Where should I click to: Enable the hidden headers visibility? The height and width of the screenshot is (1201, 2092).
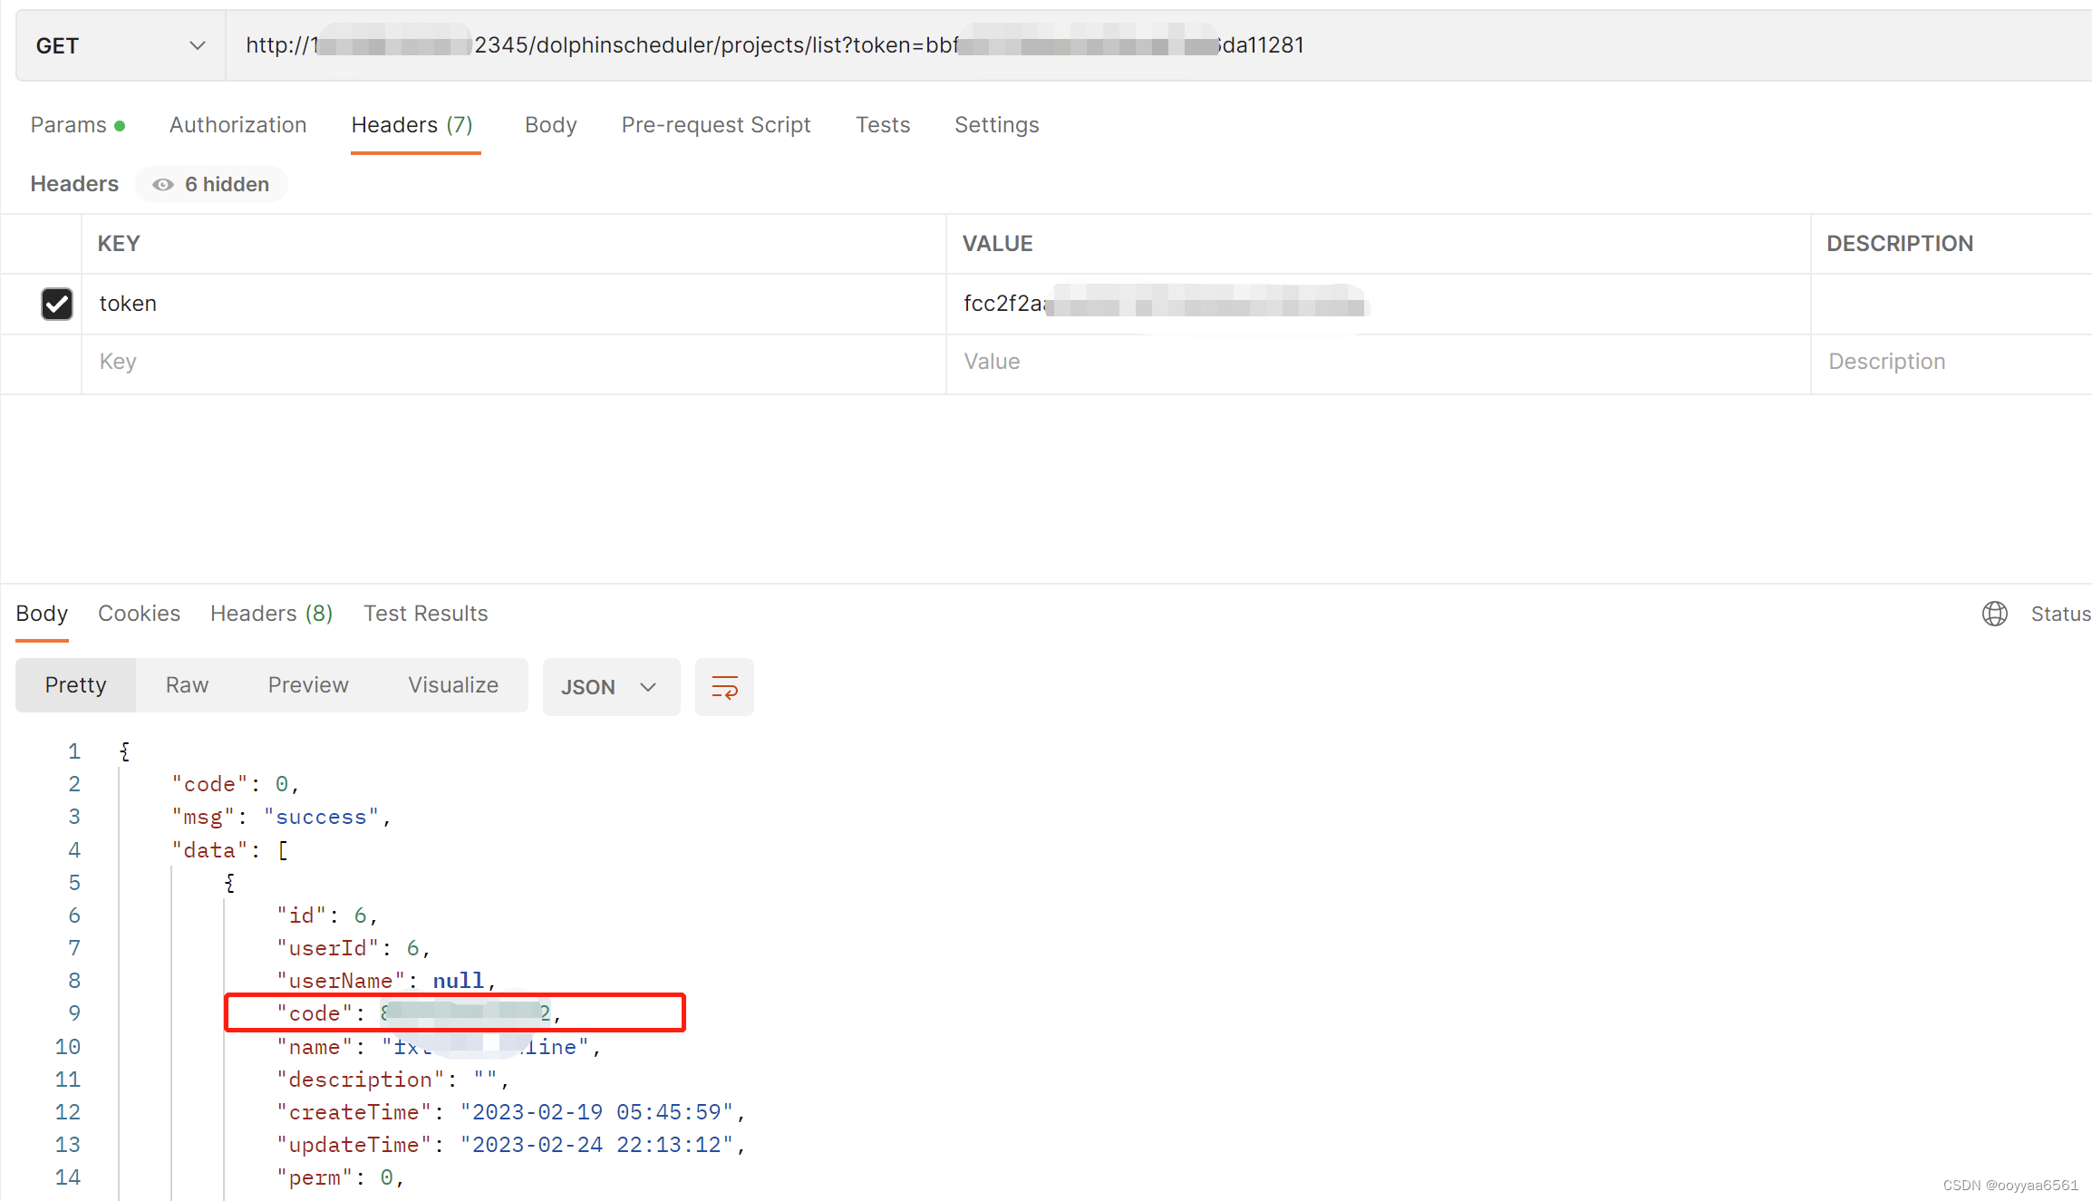click(x=213, y=184)
